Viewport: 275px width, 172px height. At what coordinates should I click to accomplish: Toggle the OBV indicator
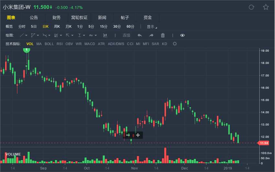69,44
